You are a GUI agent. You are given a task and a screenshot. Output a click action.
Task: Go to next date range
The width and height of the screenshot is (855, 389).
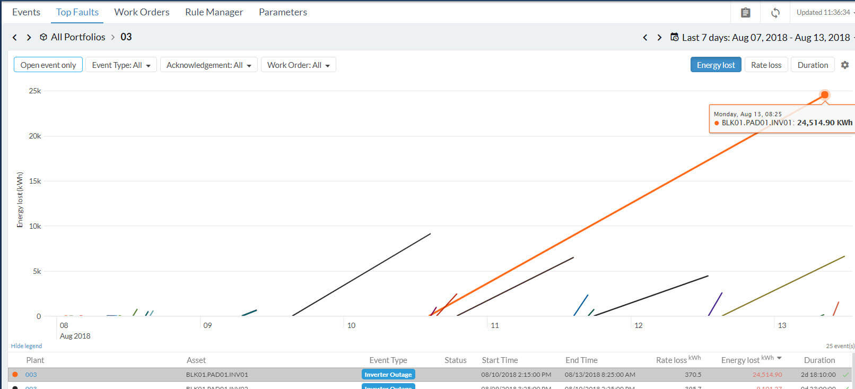pyautogui.click(x=659, y=37)
